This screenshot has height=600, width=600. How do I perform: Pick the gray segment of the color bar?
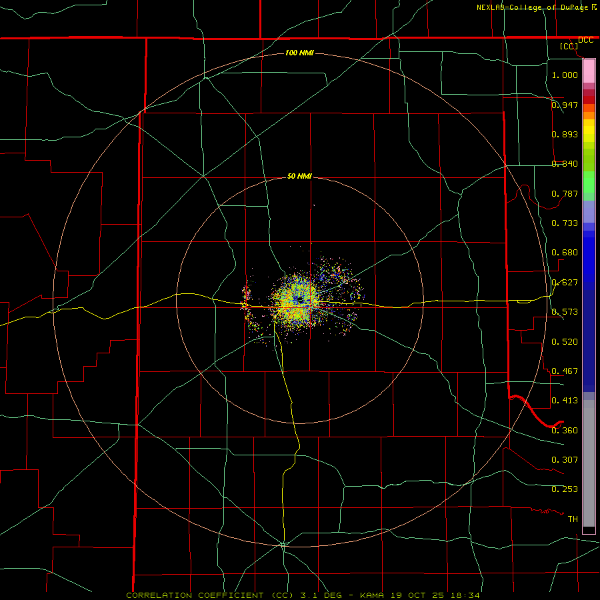pos(589,463)
